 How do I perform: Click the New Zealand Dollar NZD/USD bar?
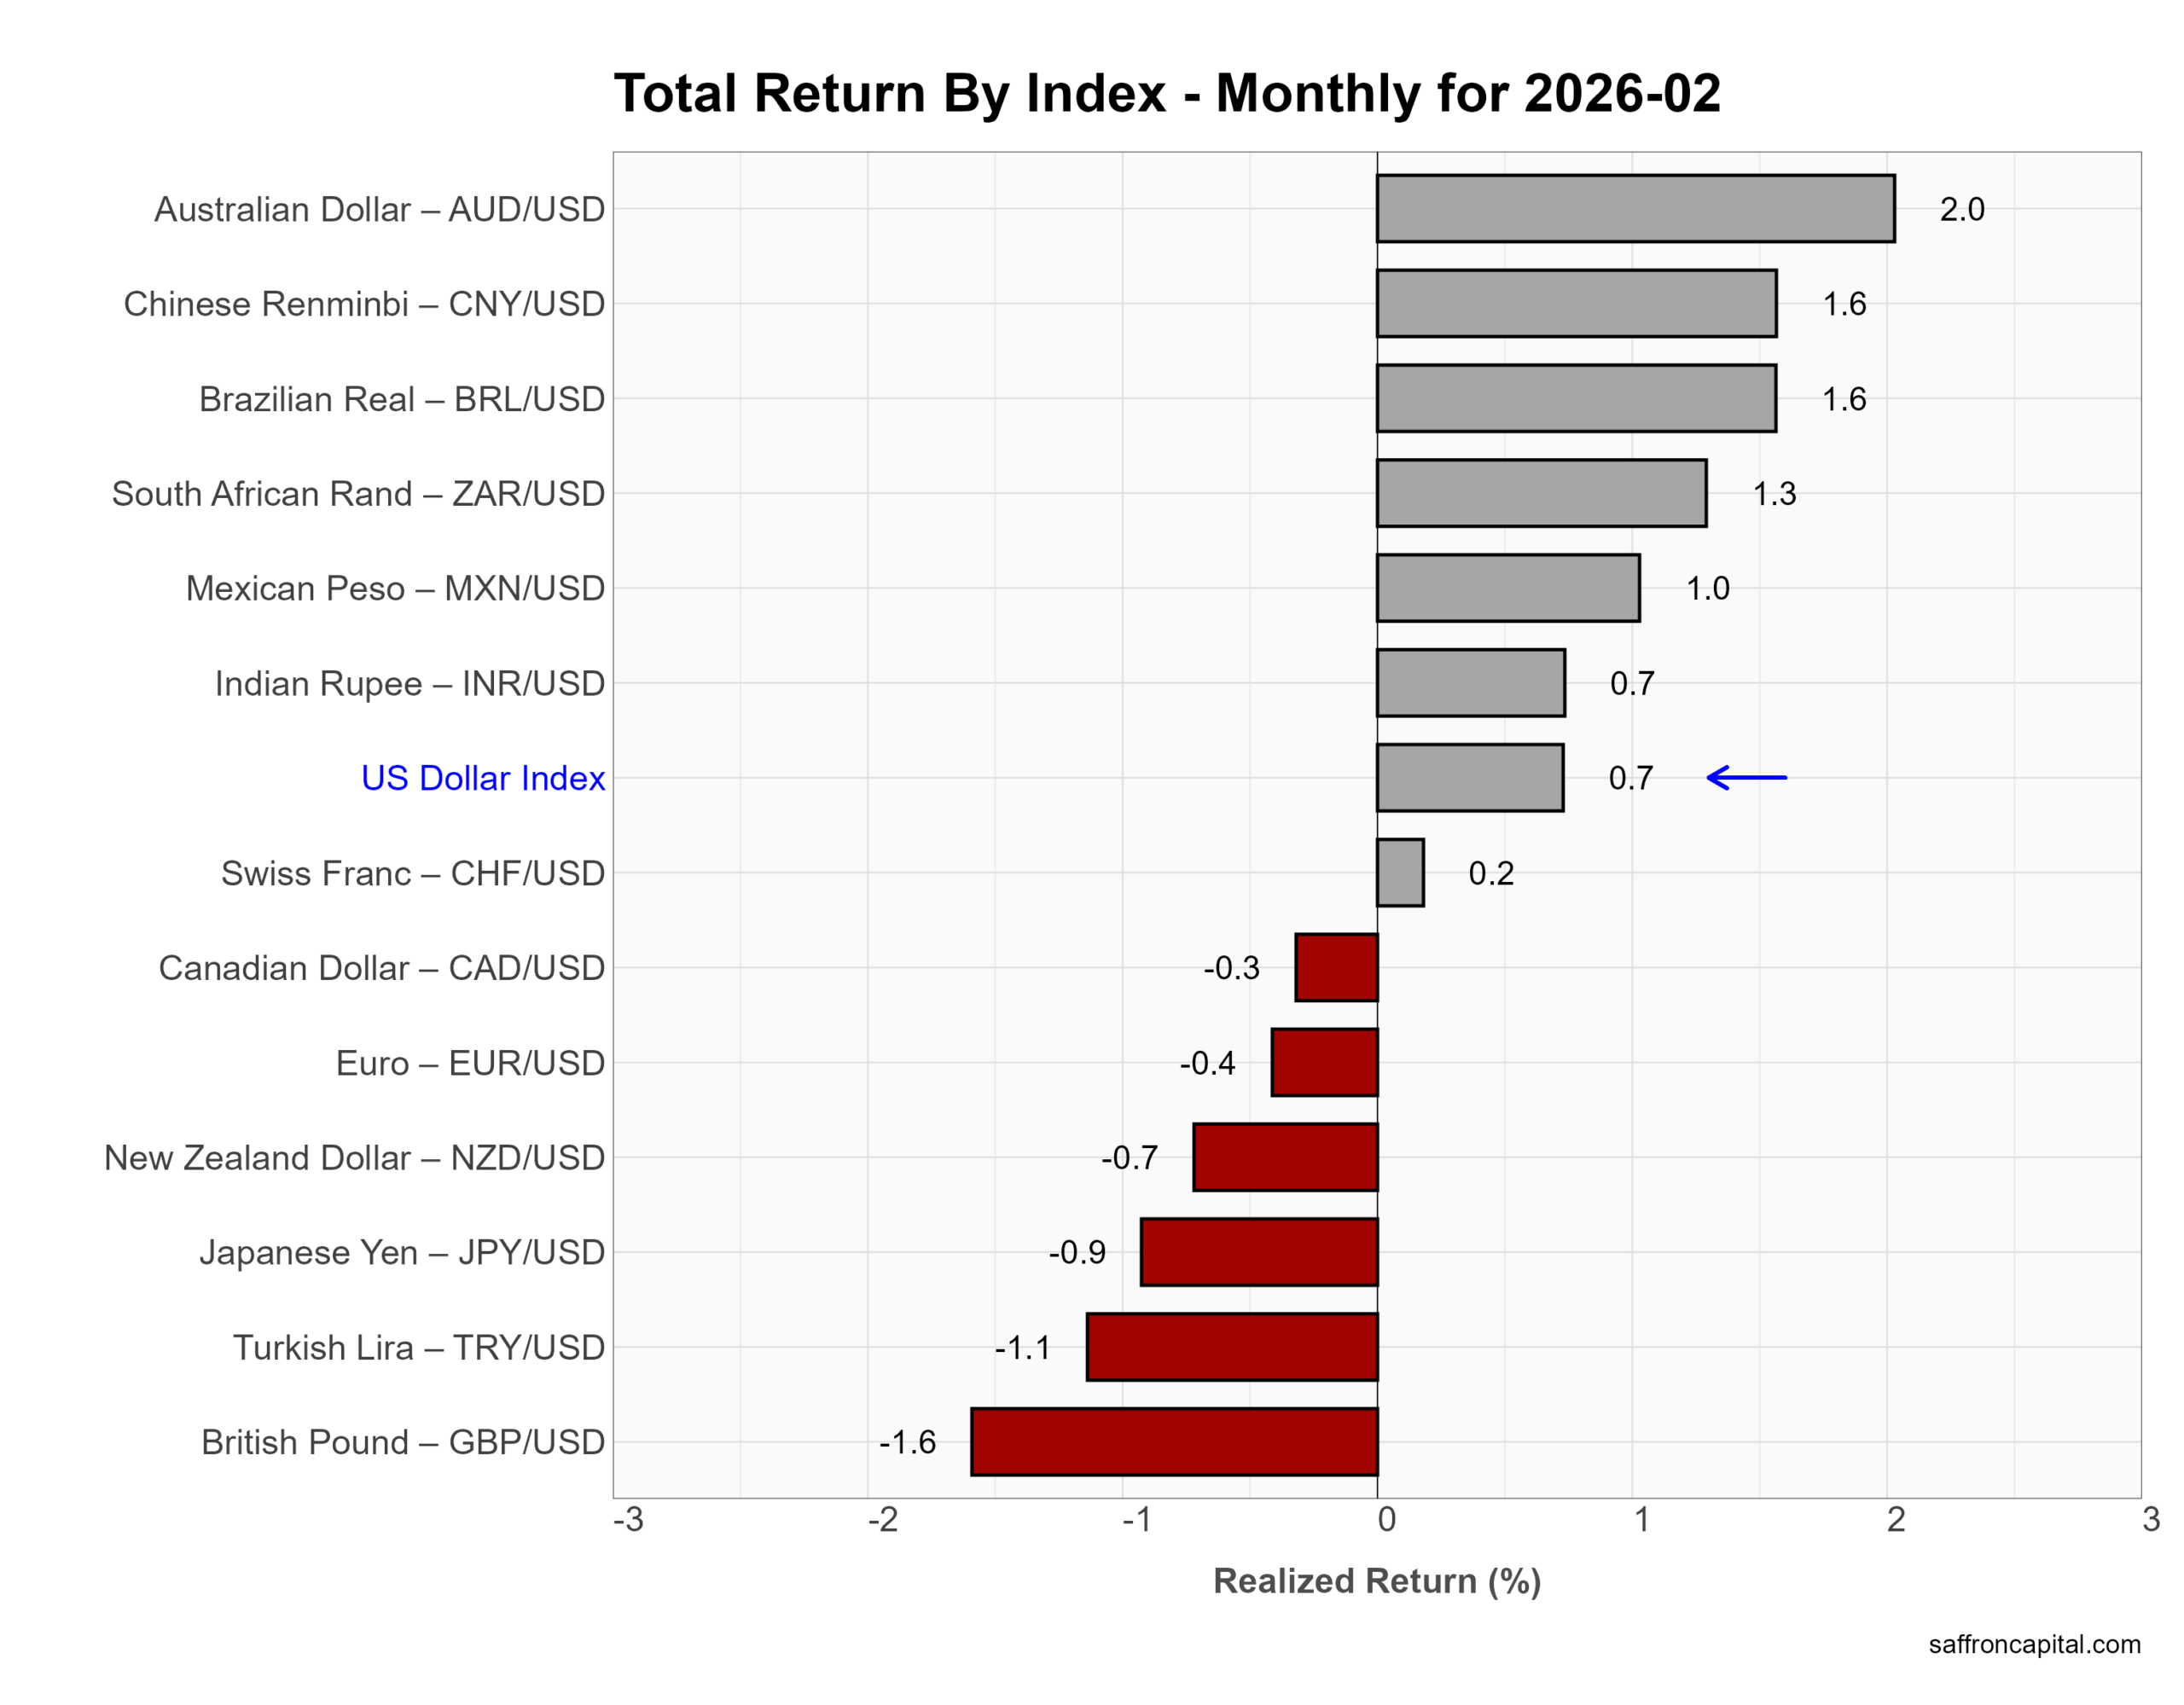pyautogui.click(x=1285, y=1157)
